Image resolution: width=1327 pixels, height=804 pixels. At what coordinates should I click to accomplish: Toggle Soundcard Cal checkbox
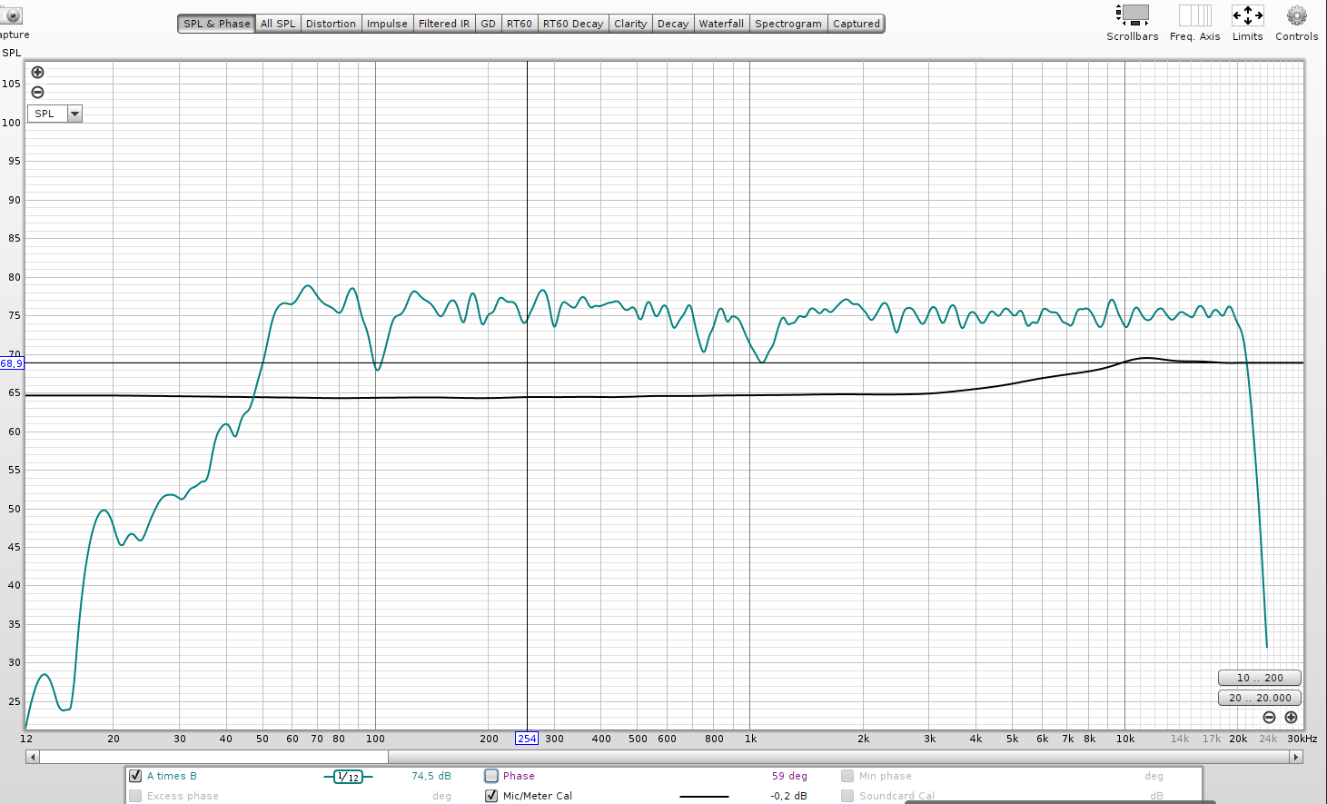tap(847, 796)
